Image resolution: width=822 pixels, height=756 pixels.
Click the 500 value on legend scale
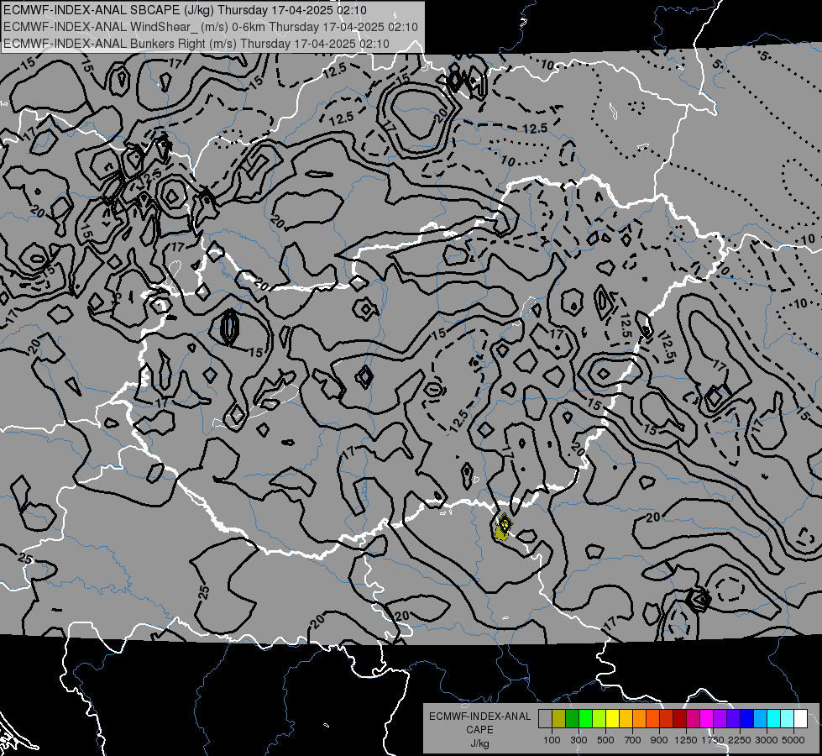605,740
